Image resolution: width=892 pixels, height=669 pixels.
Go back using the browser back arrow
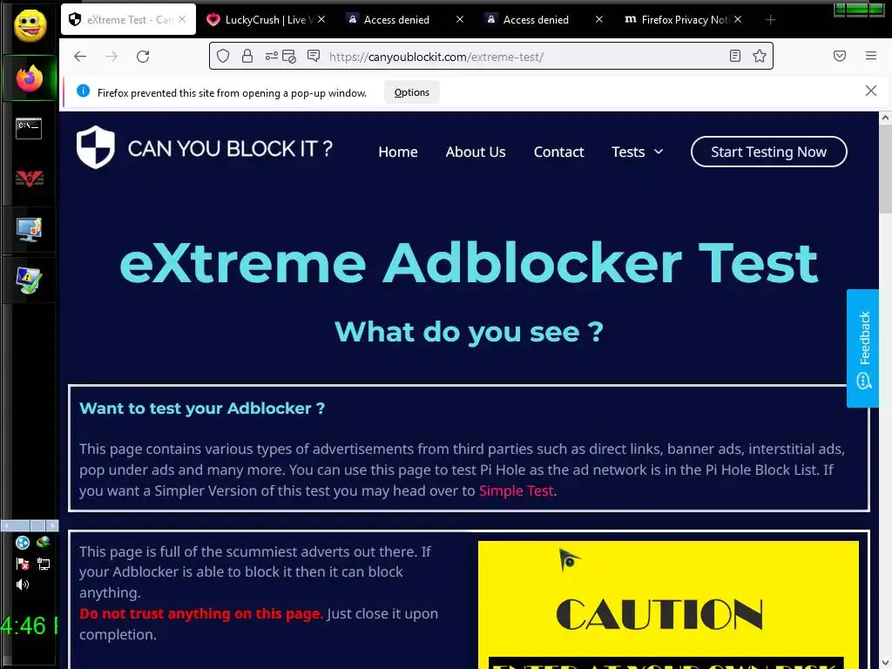[x=80, y=57]
